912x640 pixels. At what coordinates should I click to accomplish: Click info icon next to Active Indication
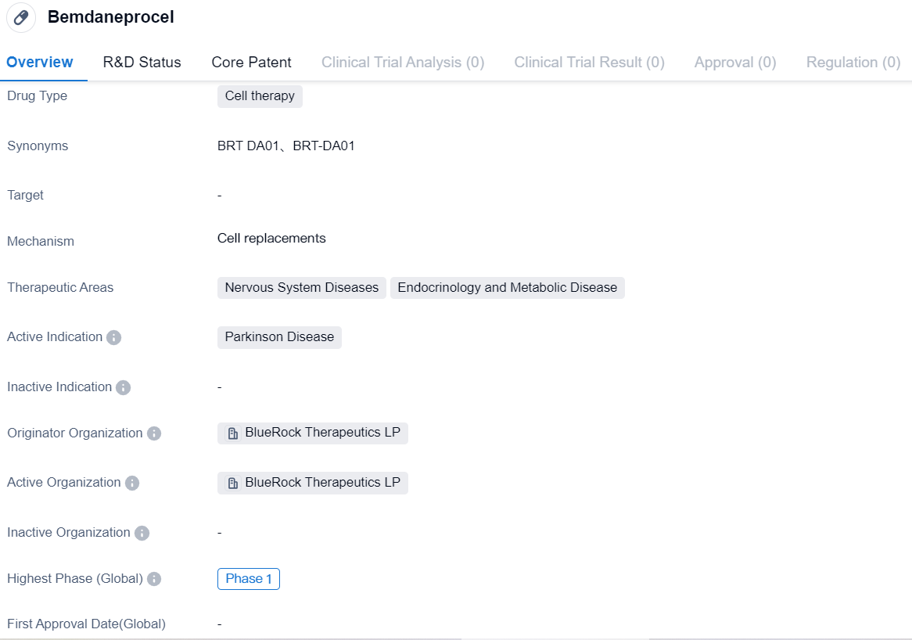tap(113, 337)
